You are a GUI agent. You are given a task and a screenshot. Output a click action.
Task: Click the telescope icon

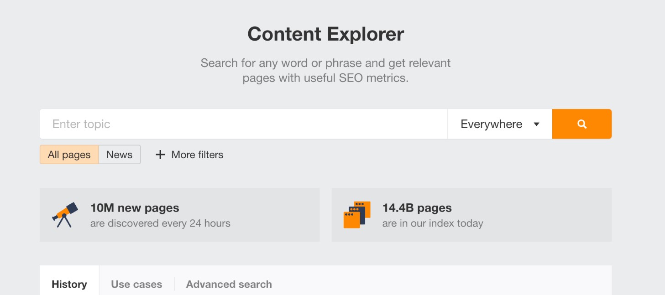click(x=65, y=215)
